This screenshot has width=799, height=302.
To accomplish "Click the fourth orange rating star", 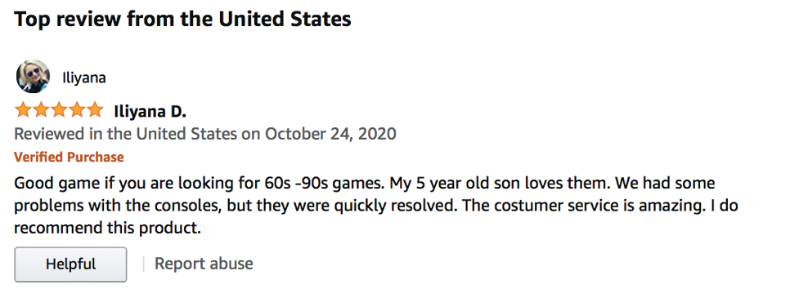I will click(76, 110).
